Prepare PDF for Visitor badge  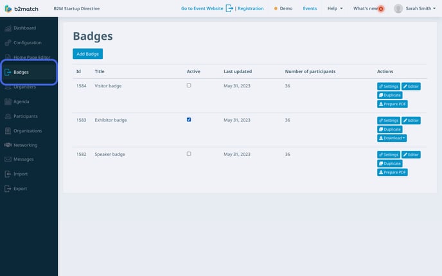[x=393, y=104]
